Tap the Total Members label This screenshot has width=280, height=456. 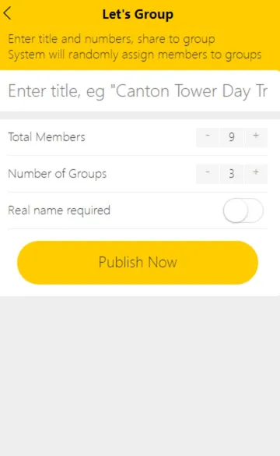pos(47,137)
